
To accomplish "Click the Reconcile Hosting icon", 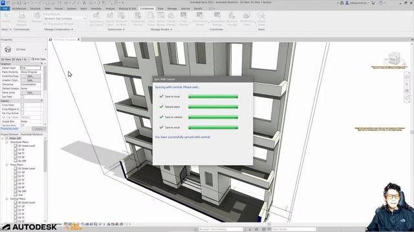I will 232,16.
